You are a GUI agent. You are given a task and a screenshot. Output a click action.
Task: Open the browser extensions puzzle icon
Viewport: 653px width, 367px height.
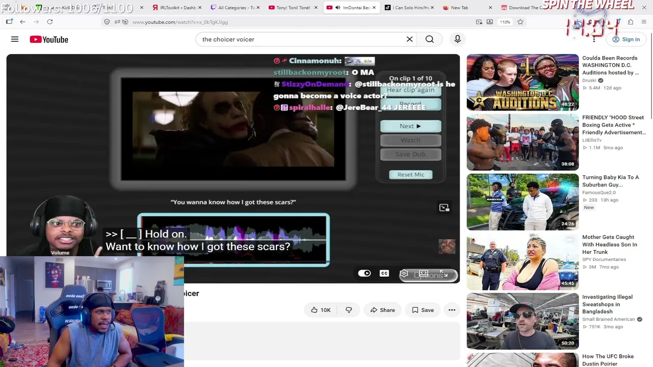[x=631, y=22]
